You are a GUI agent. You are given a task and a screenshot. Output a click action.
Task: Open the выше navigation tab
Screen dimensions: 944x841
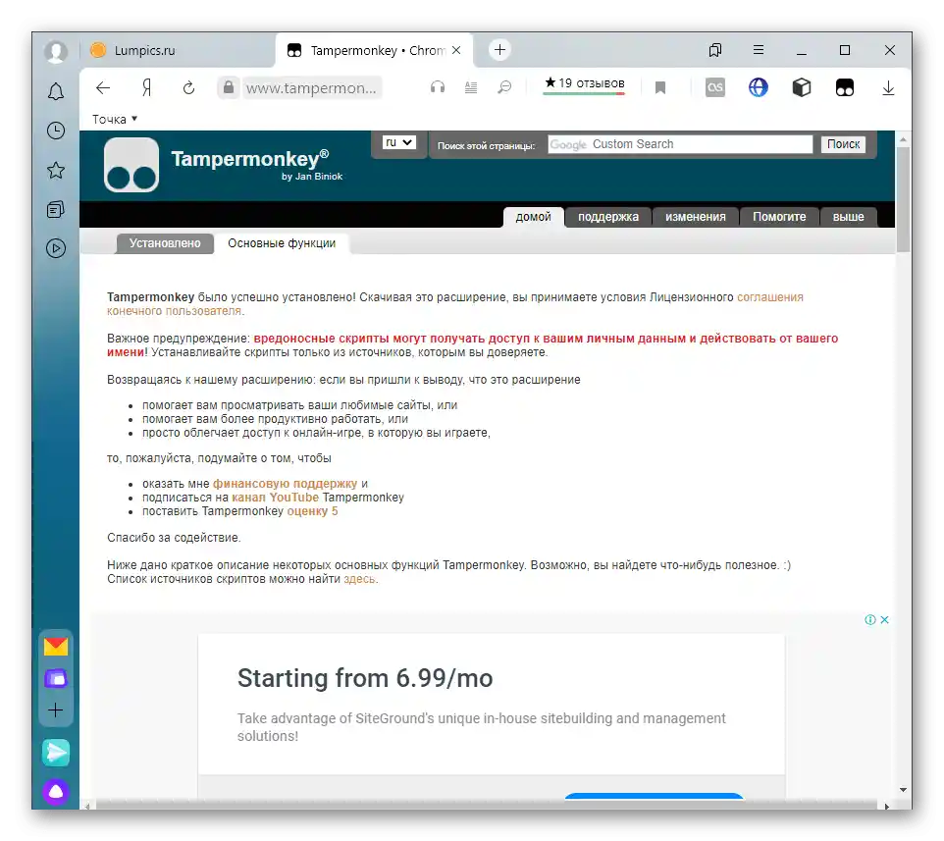(x=848, y=217)
